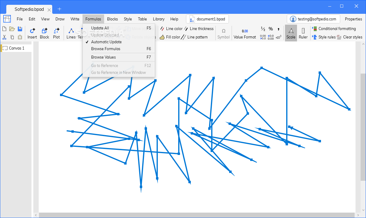Screen dimensions: 366x218
Task: Cut selection with the scissors icon
Action: coord(4,37)
